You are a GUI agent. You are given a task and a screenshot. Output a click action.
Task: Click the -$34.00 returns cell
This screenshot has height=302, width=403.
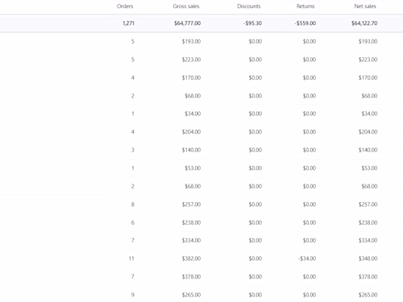point(307,259)
